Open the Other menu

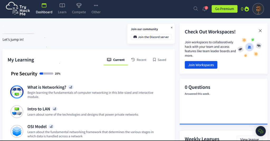click(x=96, y=9)
